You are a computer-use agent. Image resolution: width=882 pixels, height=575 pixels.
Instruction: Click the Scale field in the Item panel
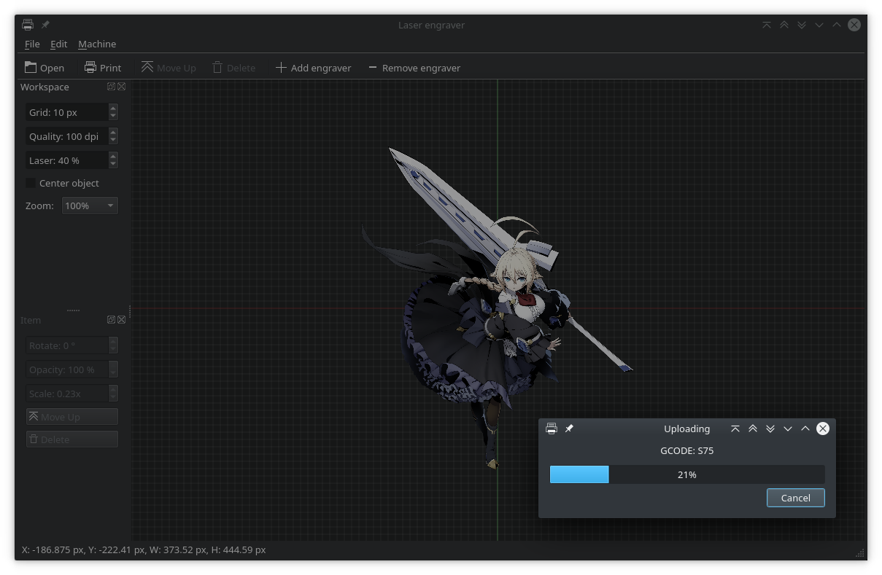point(67,394)
